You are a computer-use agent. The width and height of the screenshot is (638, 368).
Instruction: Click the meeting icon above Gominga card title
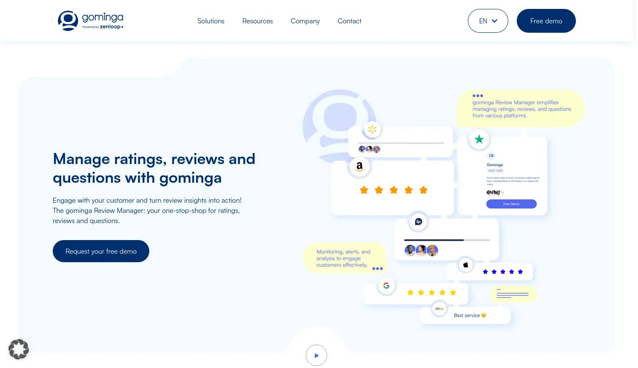point(491,156)
